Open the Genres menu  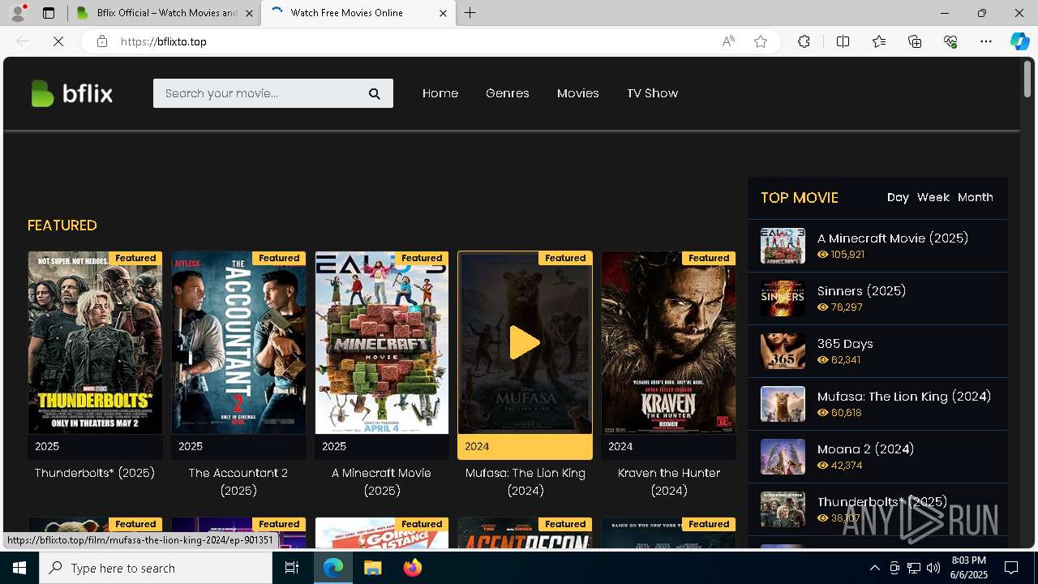pos(508,93)
